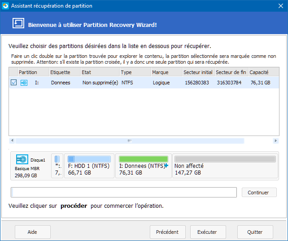Click the Secteur initial column header
The width and height of the screenshot is (288, 241).
(199, 72)
